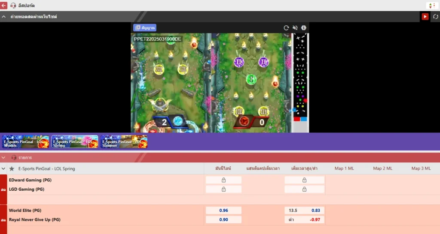Refresh the live streaming panel

(436, 17)
